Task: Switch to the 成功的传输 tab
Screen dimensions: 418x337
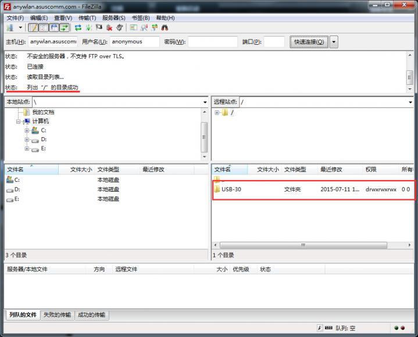Action: click(x=92, y=315)
